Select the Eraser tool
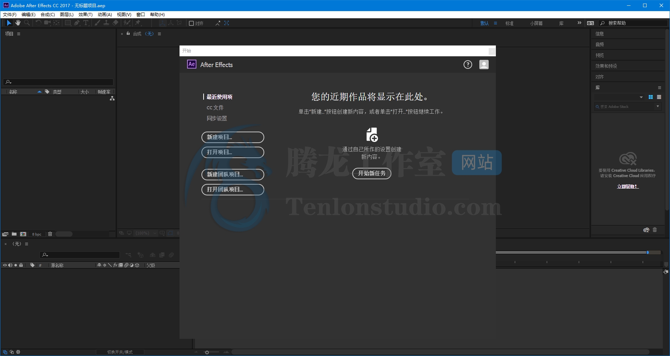Image resolution: width=670 pixels, height=356 pixels. pyautogui.click(x=115, y=23)
